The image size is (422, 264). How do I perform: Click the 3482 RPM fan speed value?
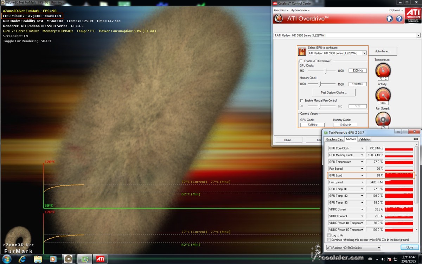375,182
